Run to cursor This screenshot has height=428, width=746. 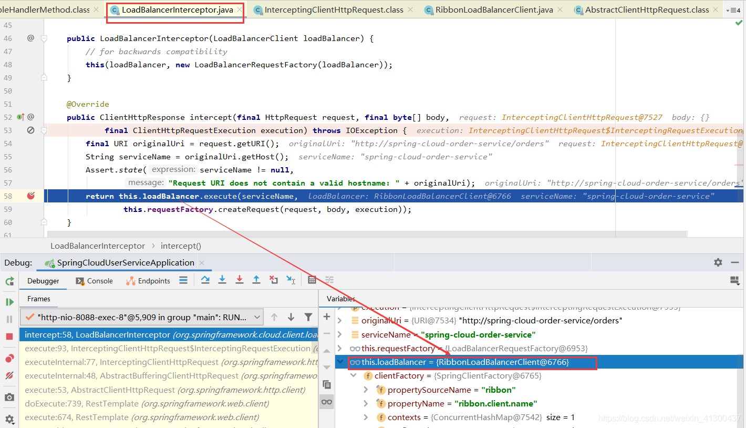291,280
